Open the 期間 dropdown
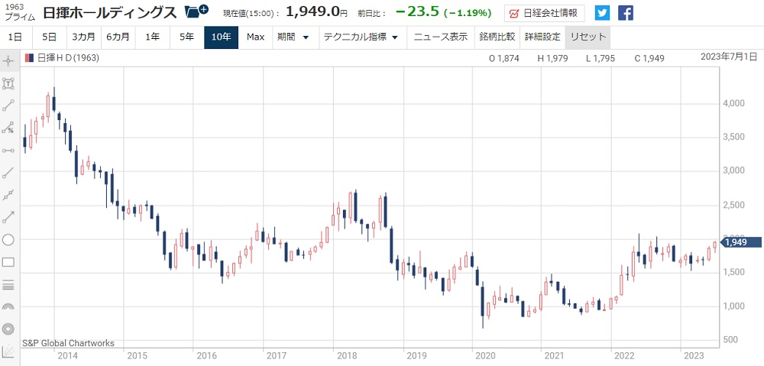Image resolution: width=764 pixels, height=366 pixels. pos(293,37)
